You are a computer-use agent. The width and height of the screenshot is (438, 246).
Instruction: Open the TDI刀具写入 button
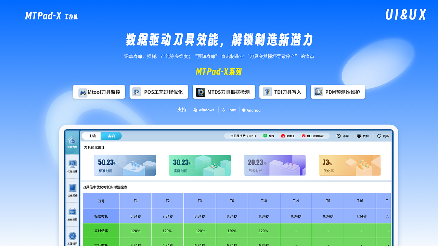click(283, 92)
